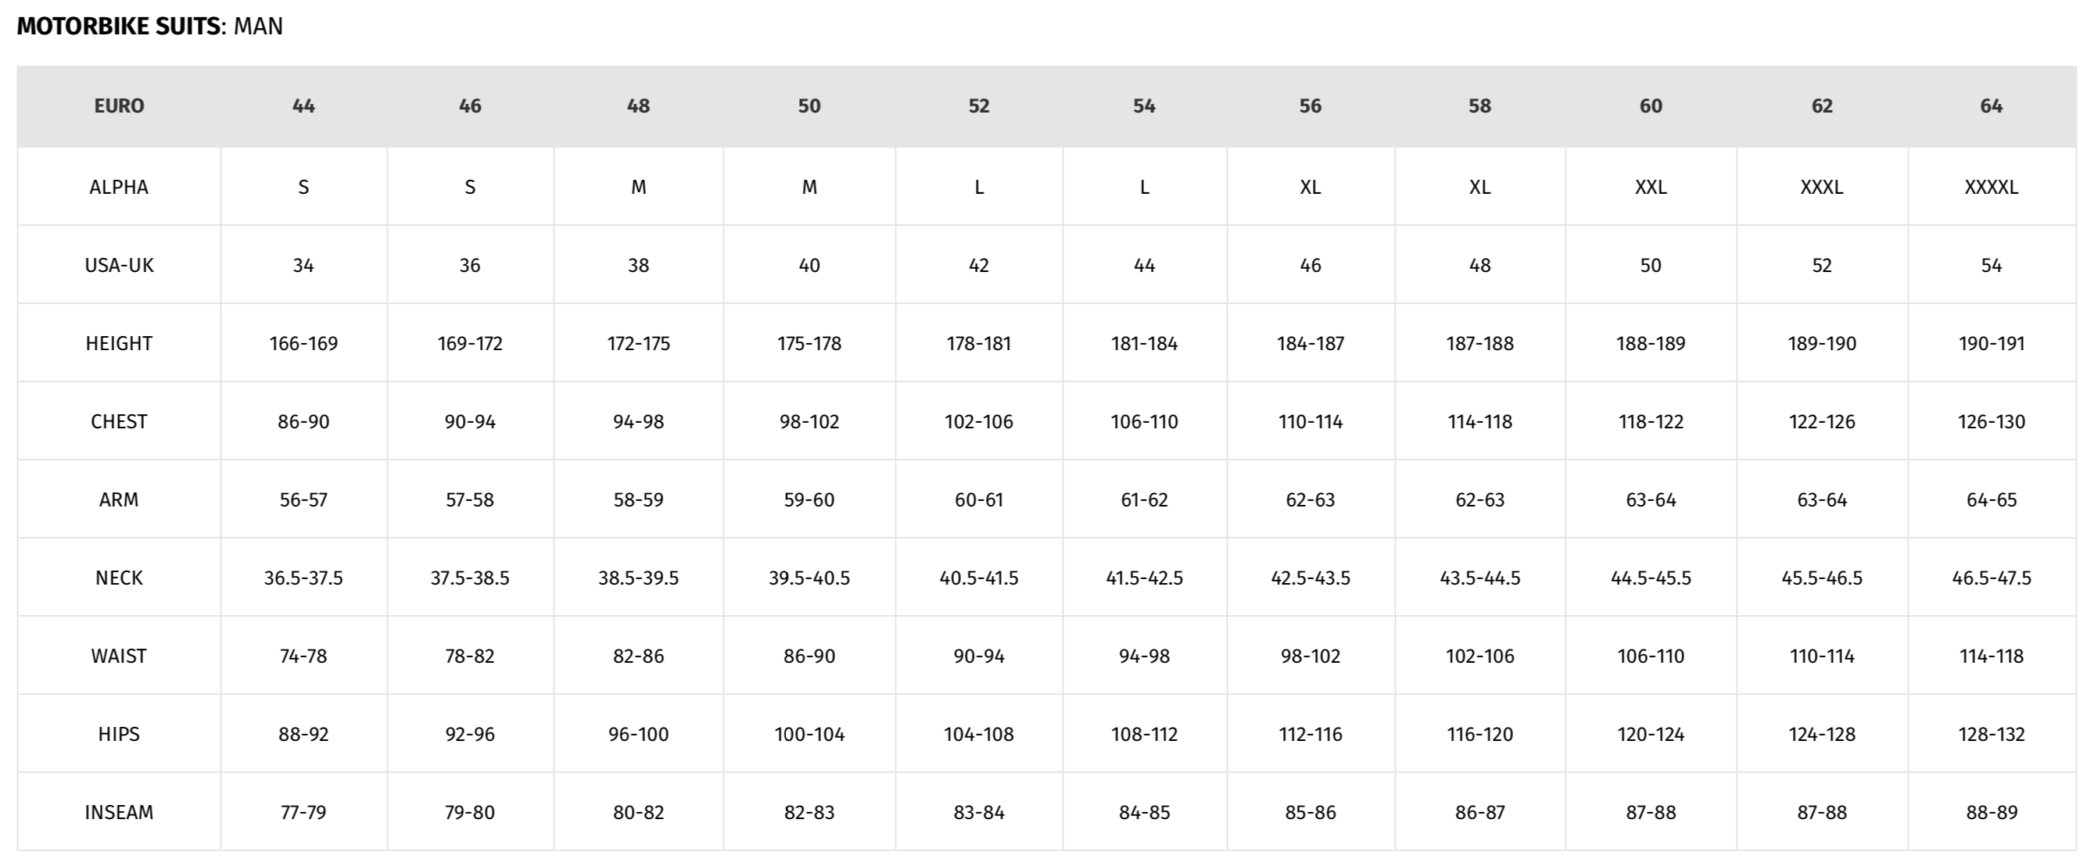Select the USA-UK row label
Viewport: 2094px width, 866px height.
pyautogui.click(x=119, y=265)
